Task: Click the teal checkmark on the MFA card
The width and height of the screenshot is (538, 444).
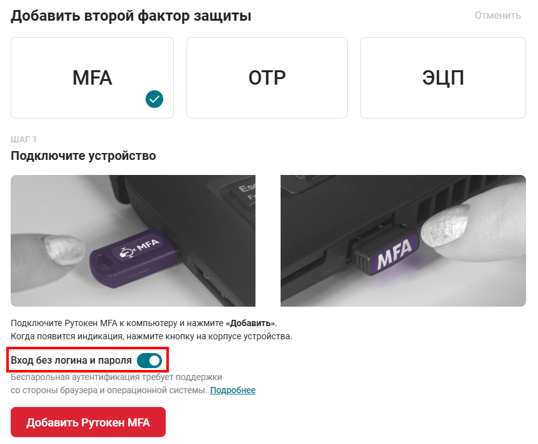Action: coord(154,99)
